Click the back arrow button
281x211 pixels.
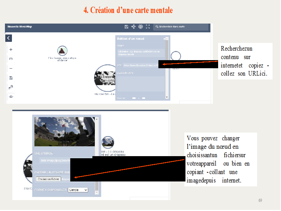pos(9,38)
